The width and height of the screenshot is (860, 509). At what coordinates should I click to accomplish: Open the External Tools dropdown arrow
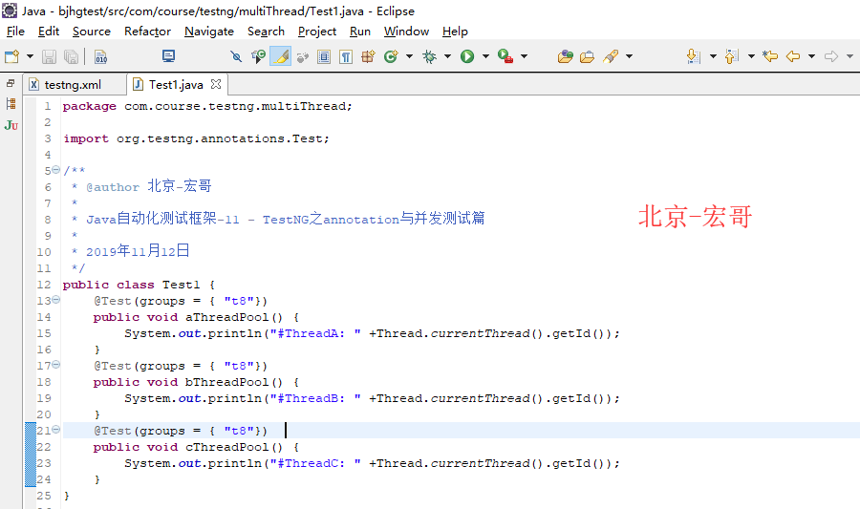pyautogui.click(x=525, y=56)
